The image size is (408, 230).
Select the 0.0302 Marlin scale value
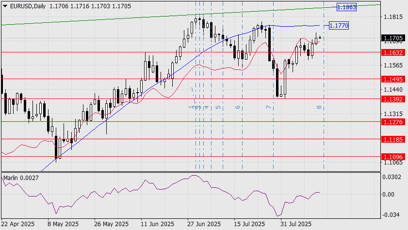coord(392,177)
